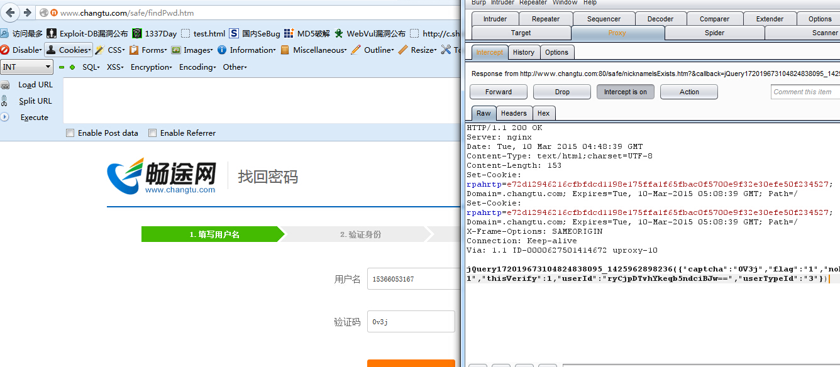Open the Exploit-DB漏洞公布 bookmark

click(87, 33)
